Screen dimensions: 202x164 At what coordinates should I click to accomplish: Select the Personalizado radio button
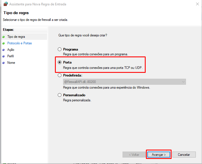coord(59,95)
